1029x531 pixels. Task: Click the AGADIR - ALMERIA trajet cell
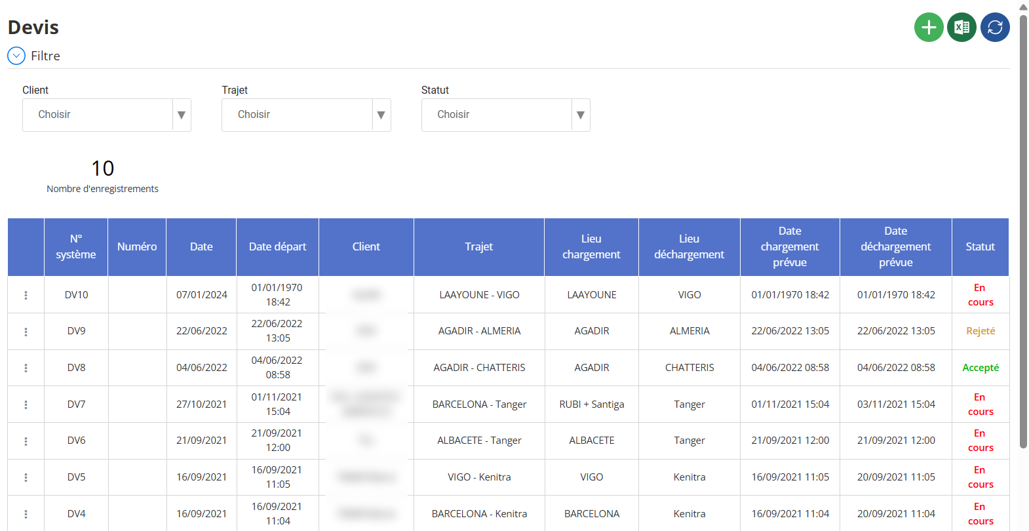pos(479,331)
